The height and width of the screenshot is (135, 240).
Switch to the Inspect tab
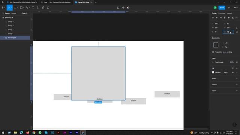coord(229,13)
